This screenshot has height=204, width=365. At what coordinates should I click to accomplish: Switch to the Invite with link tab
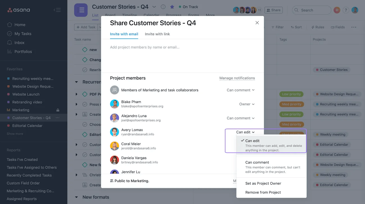coord(157,34)
